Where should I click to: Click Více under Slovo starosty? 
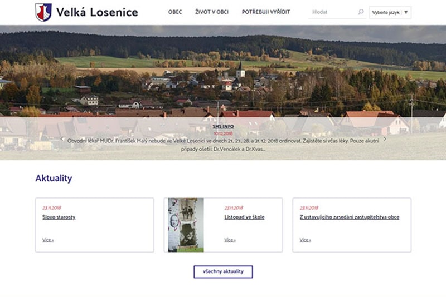[x=48, y=240]
